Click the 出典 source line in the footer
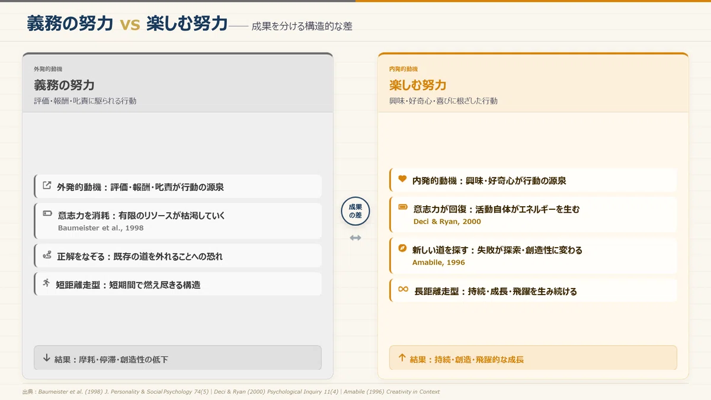The image size is (711, 400). click(x=231, y=392)
